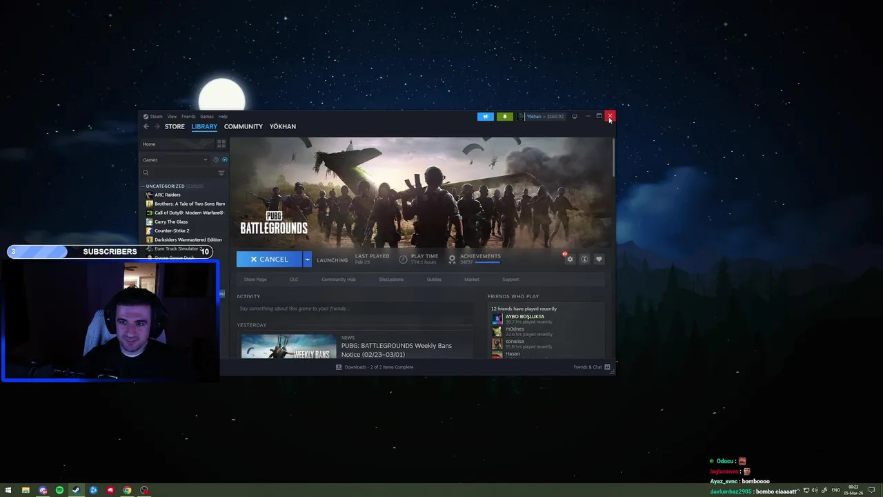Toggle ready-to-play filter icon in library

pos(224,159)
